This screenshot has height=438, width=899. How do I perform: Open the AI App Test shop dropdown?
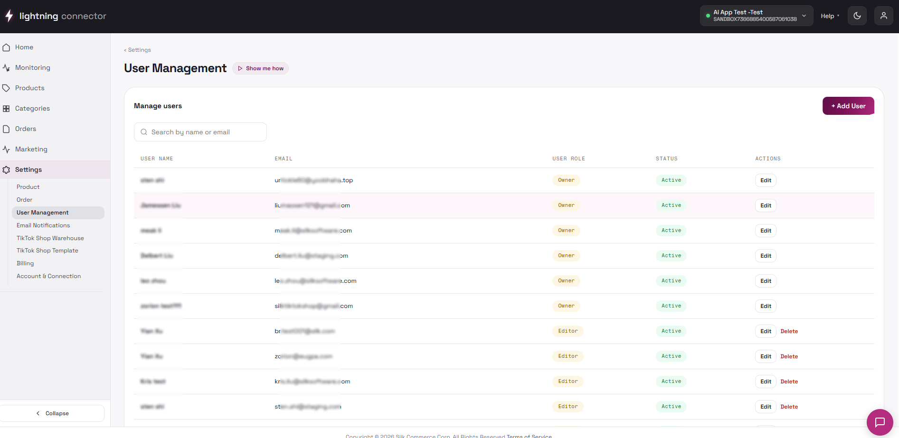pyautogui.click(x=757, y=16)
